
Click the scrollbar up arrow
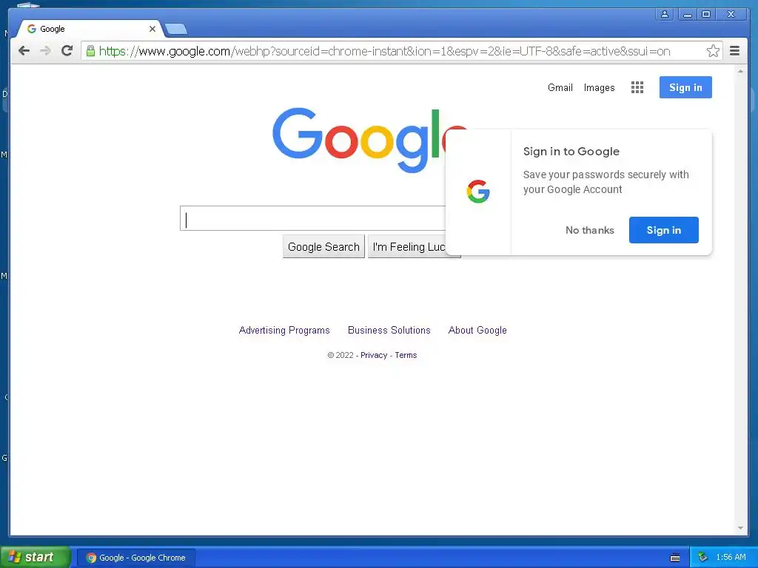(x=740, y=71)
